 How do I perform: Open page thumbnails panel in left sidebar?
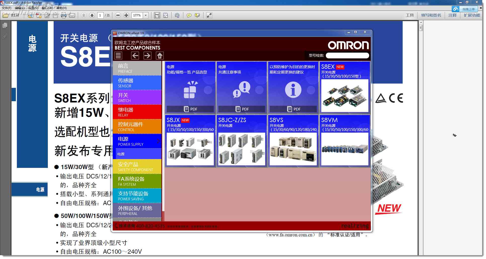pyautogui.click(x=5, y=25)
